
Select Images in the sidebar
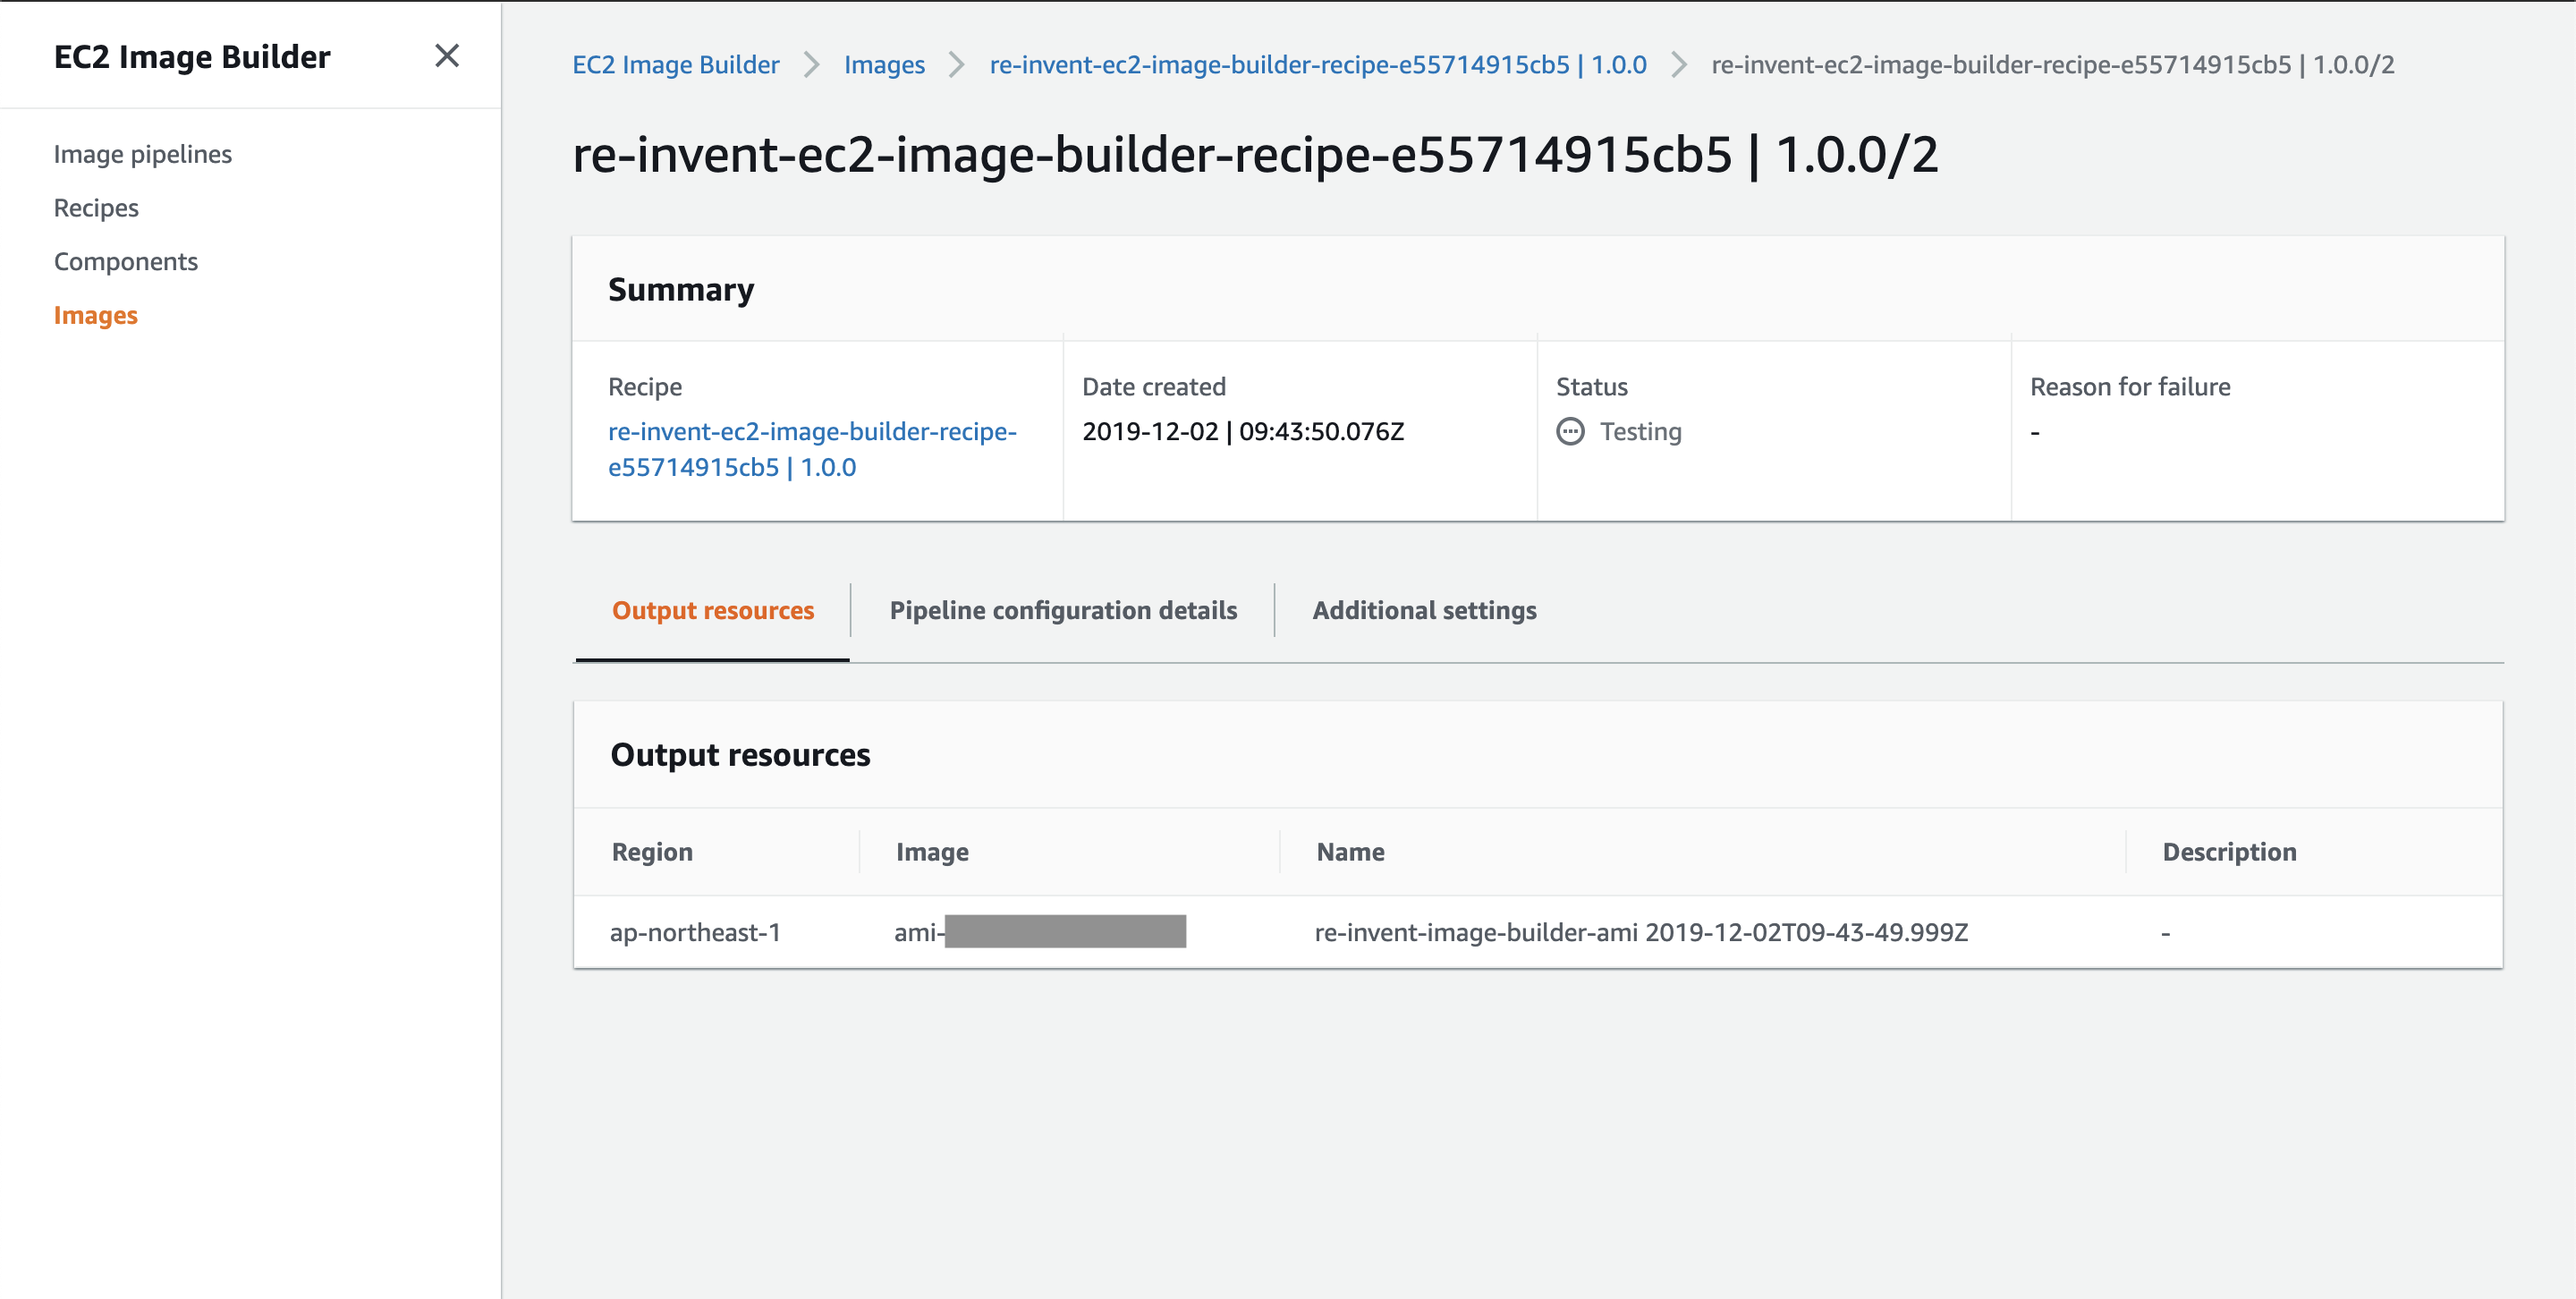95,315
